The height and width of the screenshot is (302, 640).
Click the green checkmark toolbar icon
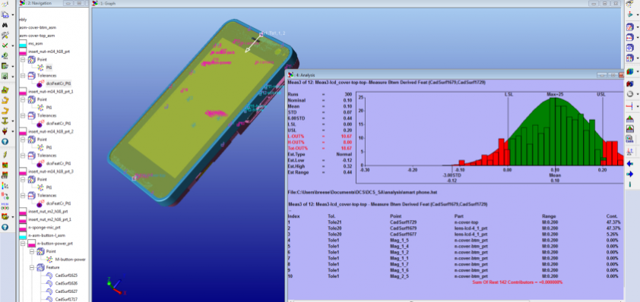(x=5, y=46)
